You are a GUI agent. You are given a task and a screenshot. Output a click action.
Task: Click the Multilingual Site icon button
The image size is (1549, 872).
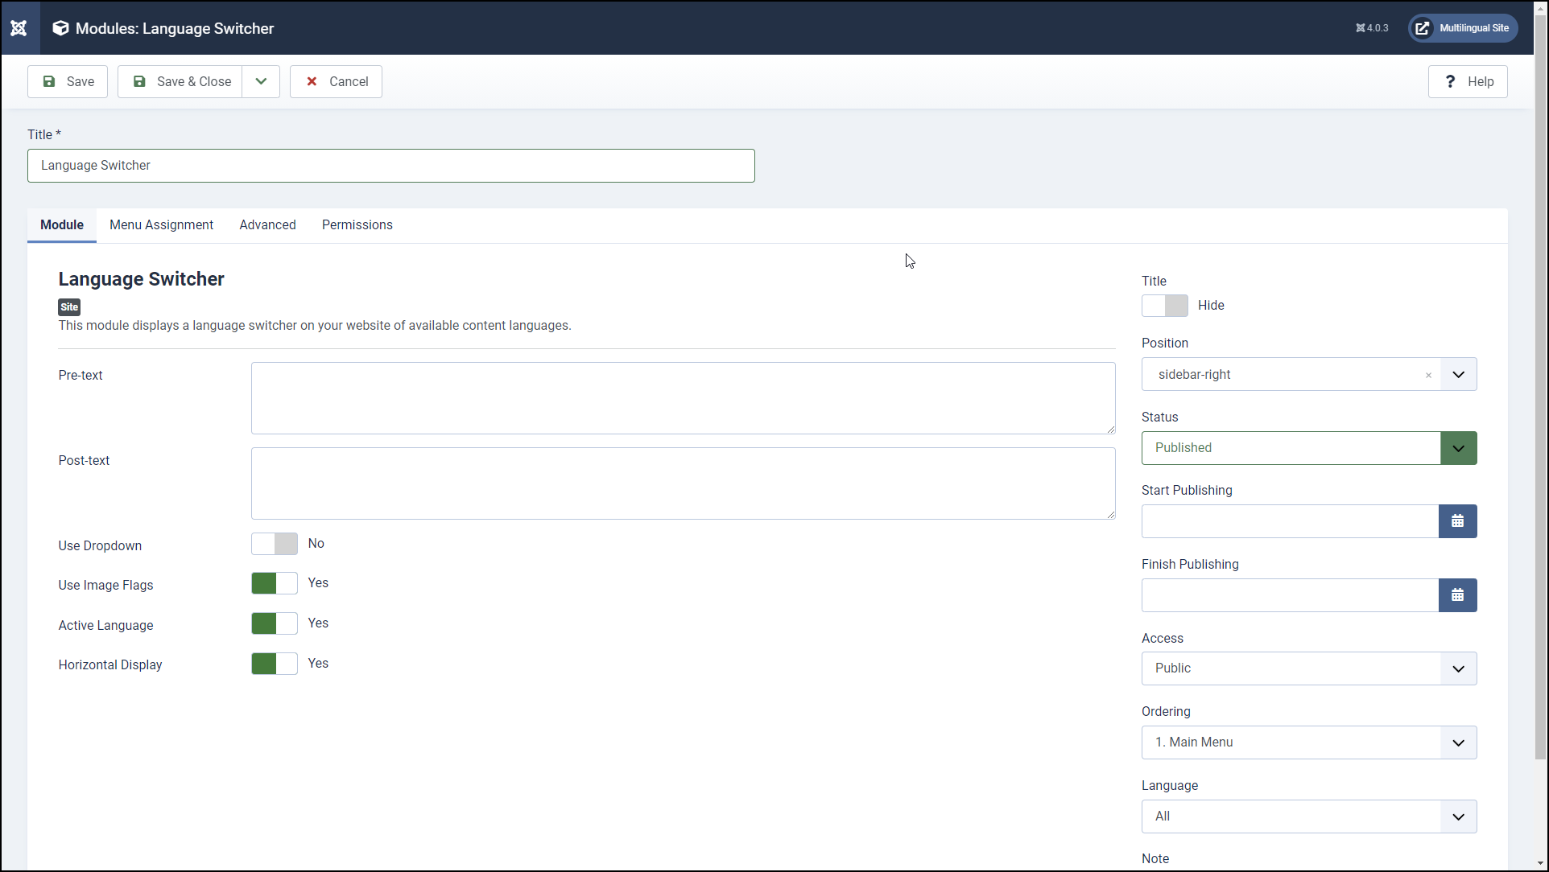click(x=1423, y=27)
